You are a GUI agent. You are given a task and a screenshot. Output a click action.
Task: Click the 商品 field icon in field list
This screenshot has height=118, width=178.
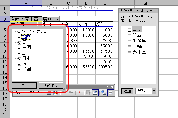coord(129,35)
